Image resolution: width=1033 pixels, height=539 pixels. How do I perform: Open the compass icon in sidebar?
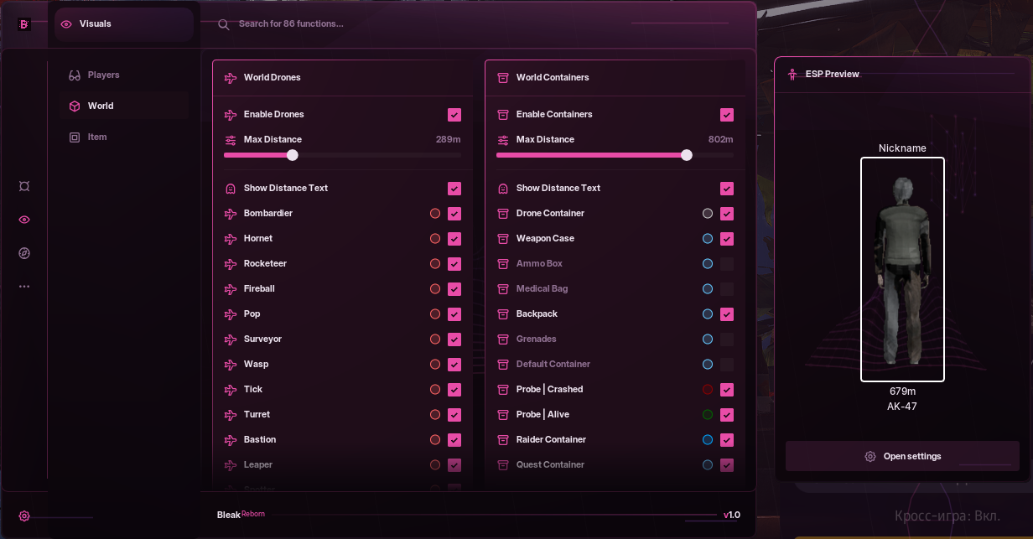[x=24, y=253]
